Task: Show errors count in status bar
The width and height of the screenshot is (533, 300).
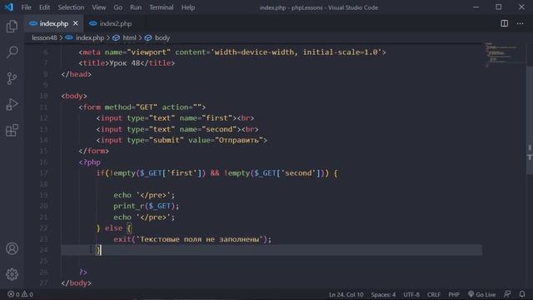Action: [13, 294]
